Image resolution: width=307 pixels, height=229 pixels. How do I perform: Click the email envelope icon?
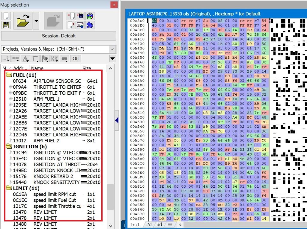(x=80, y=25)
